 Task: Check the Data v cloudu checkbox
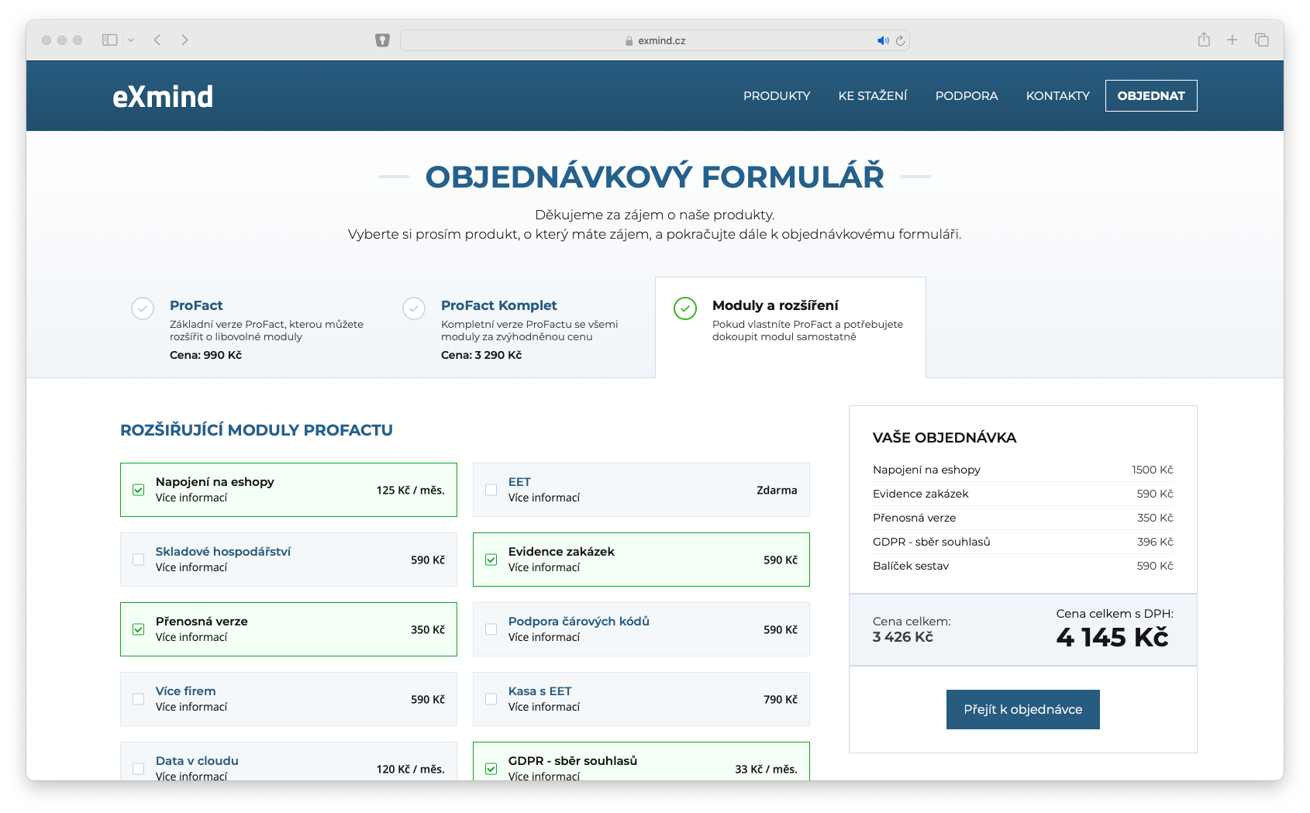click(139, 769)
